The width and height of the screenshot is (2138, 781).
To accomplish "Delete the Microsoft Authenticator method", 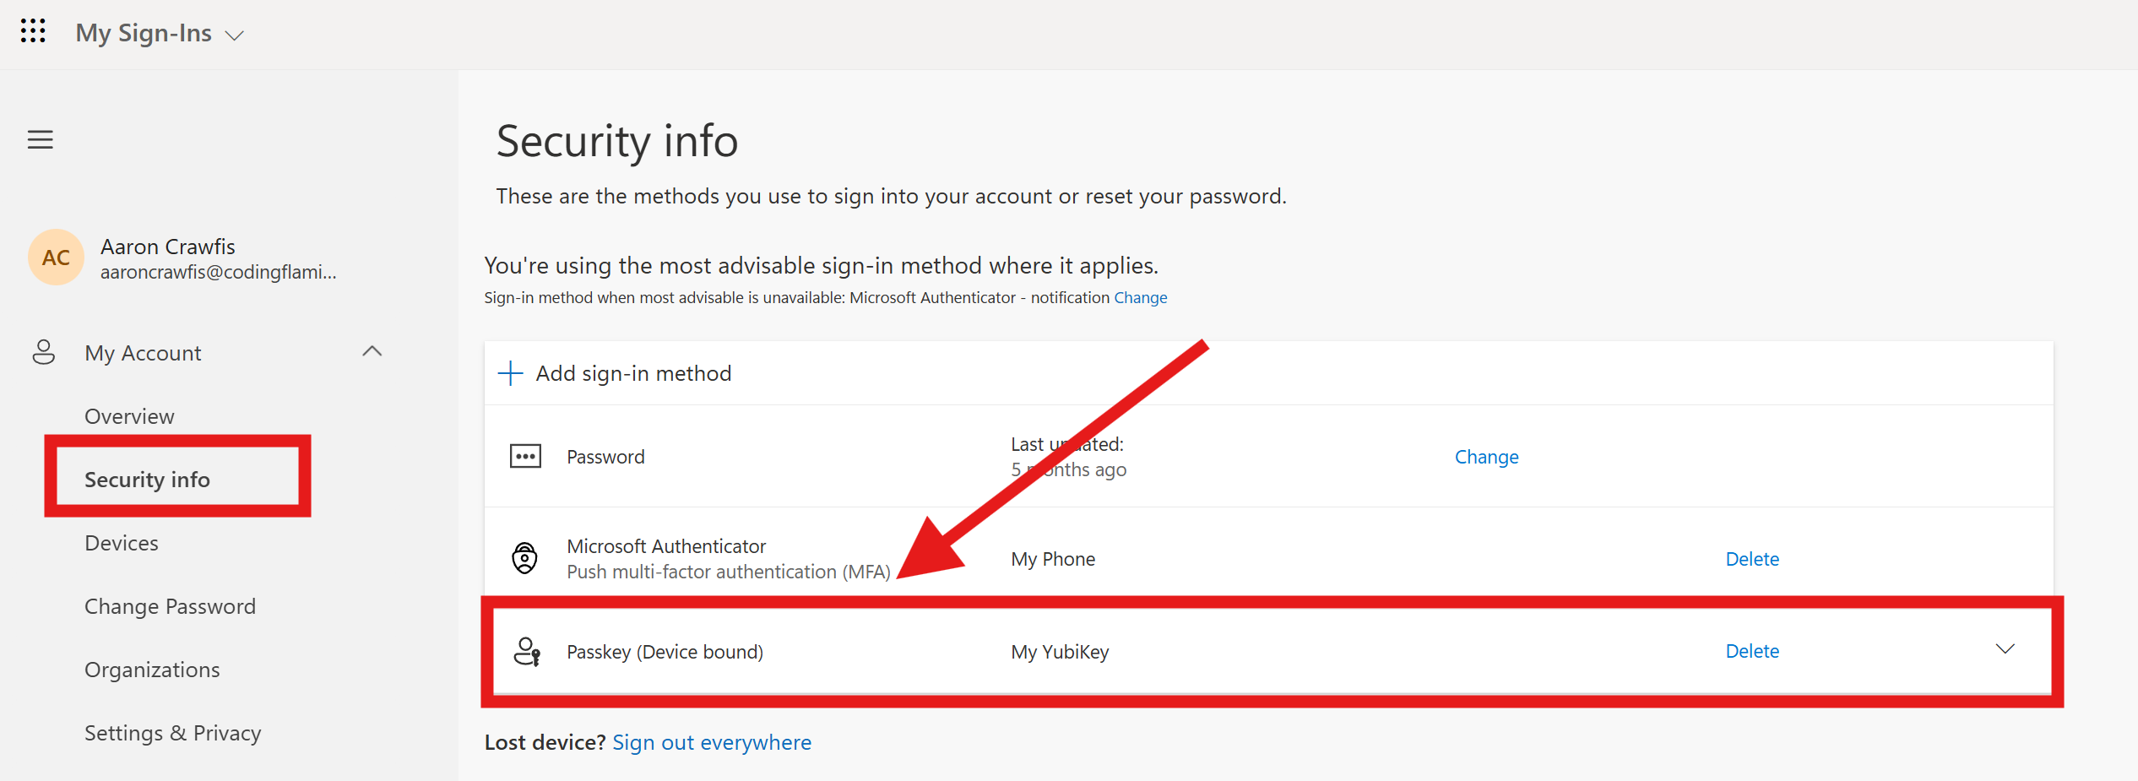I will [1752, 558].
